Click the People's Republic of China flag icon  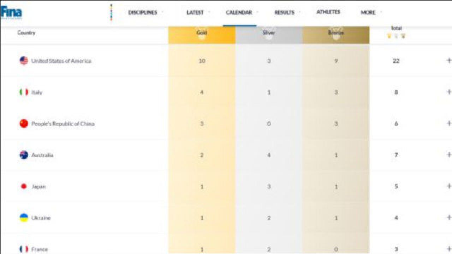click(x=24, y=123)
